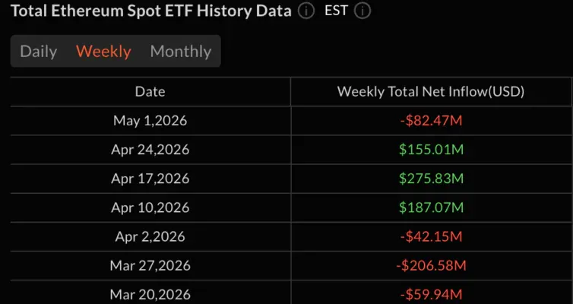Select the Apr 2,2026 date cell
This screenshot has width=573, height=304.
[x=150, y=236]
